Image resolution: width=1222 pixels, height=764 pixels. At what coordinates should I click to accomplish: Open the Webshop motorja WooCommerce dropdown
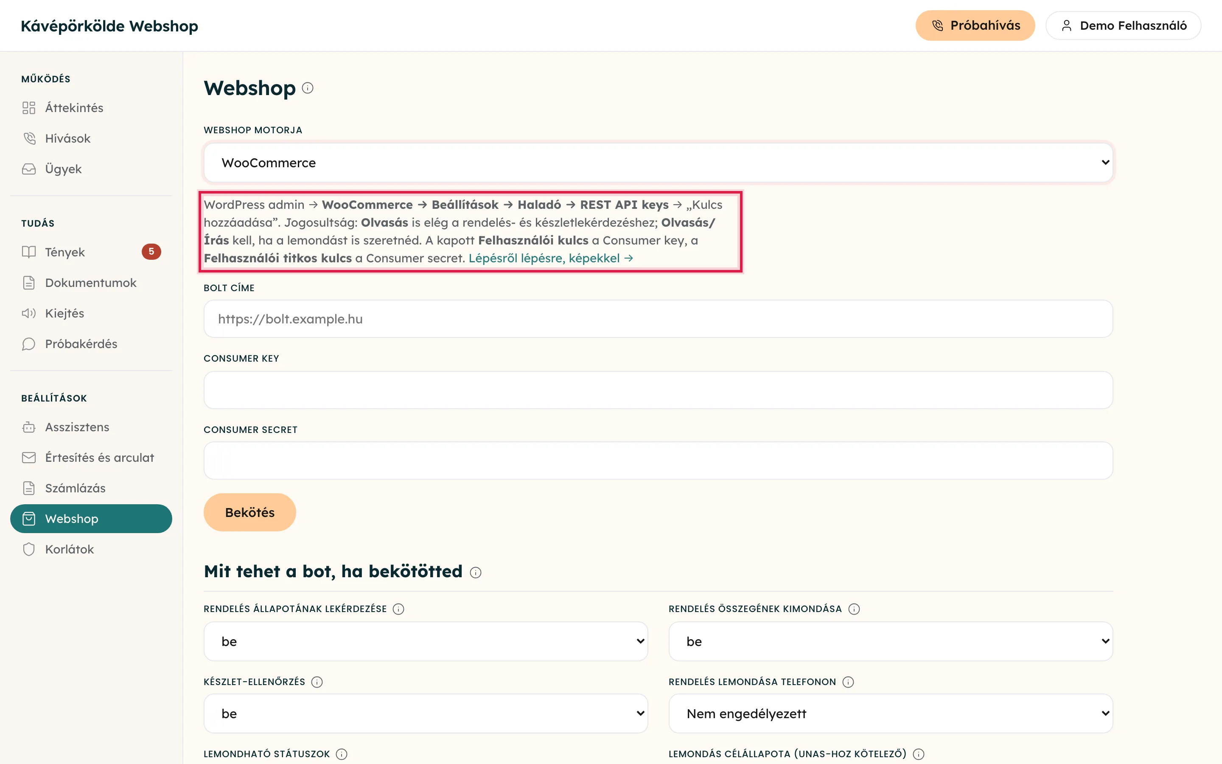pos(658,163)
